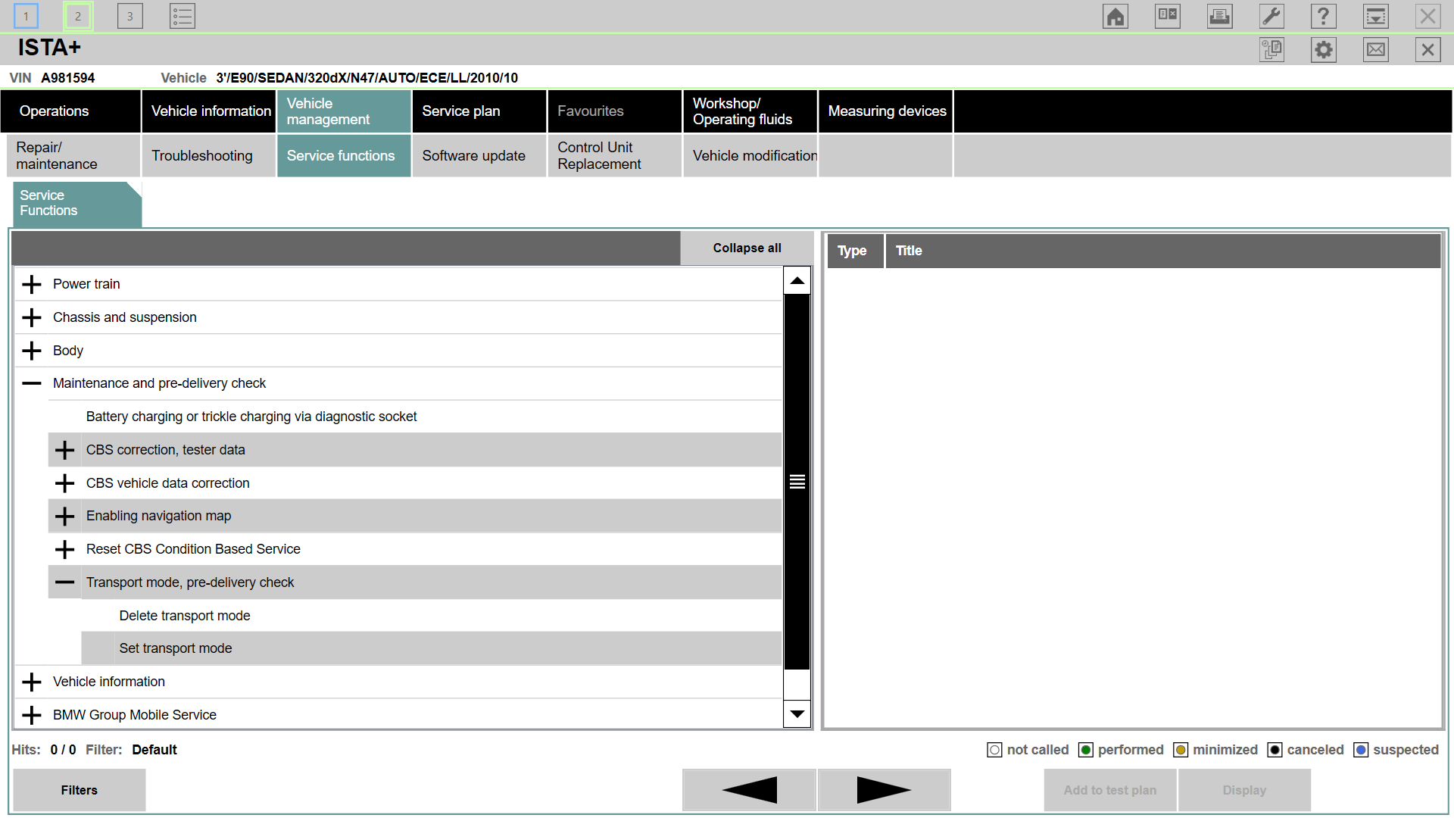The width and height of the screenshot is (1454, 818).
Task: Open the Filters button
Action: 80,790
